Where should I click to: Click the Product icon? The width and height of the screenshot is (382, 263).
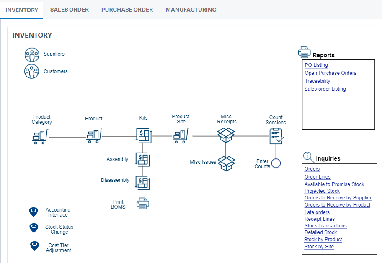(x=94, y=135)
